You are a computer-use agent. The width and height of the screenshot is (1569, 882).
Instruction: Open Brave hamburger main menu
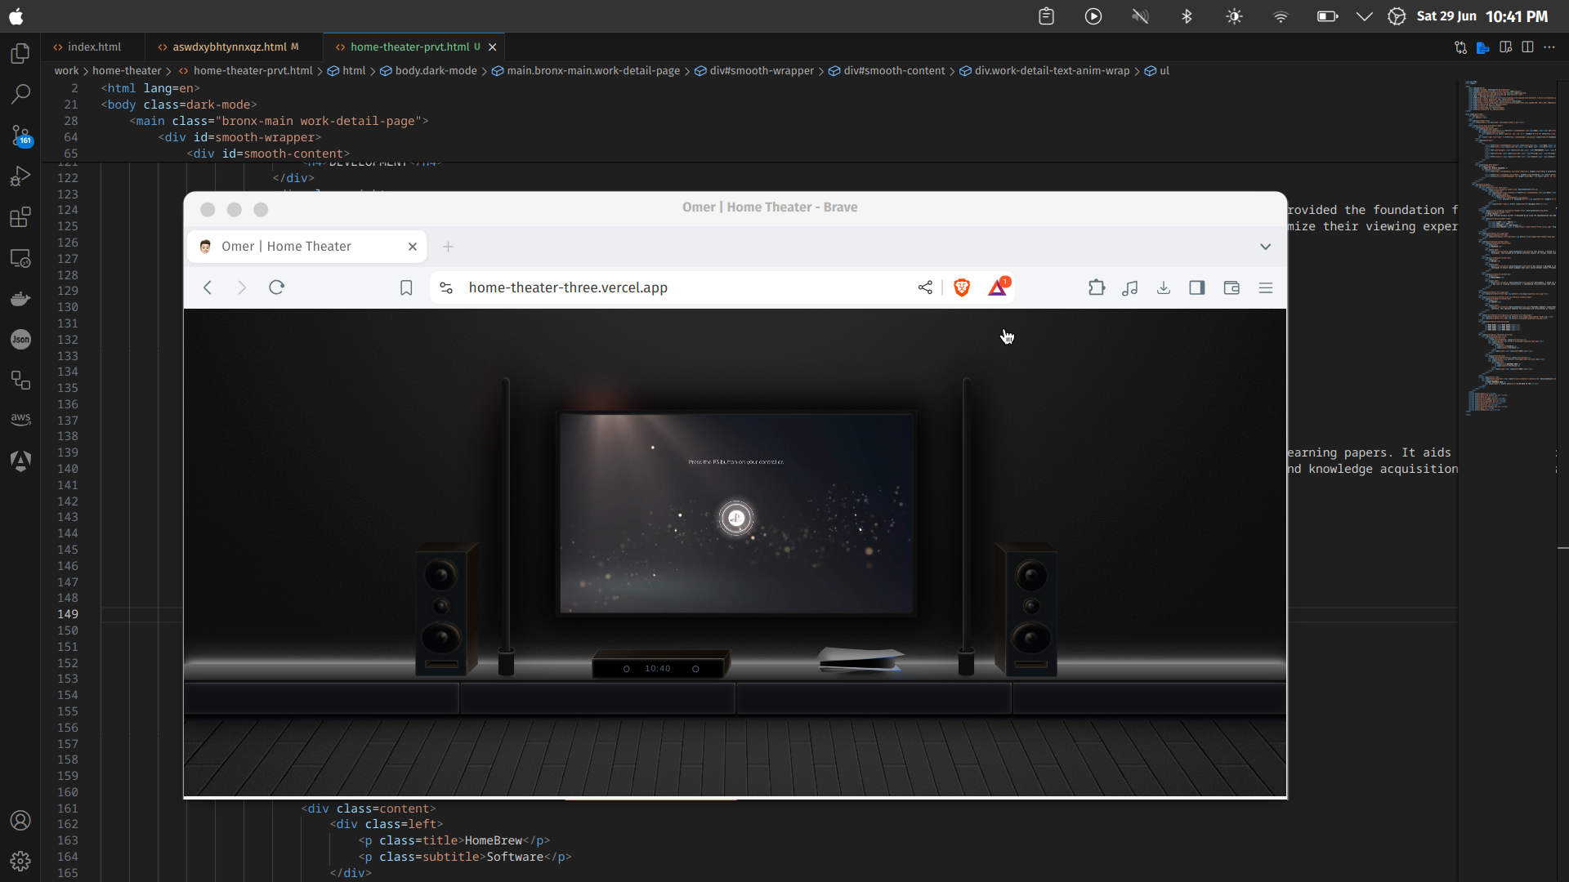[1266, 287]
